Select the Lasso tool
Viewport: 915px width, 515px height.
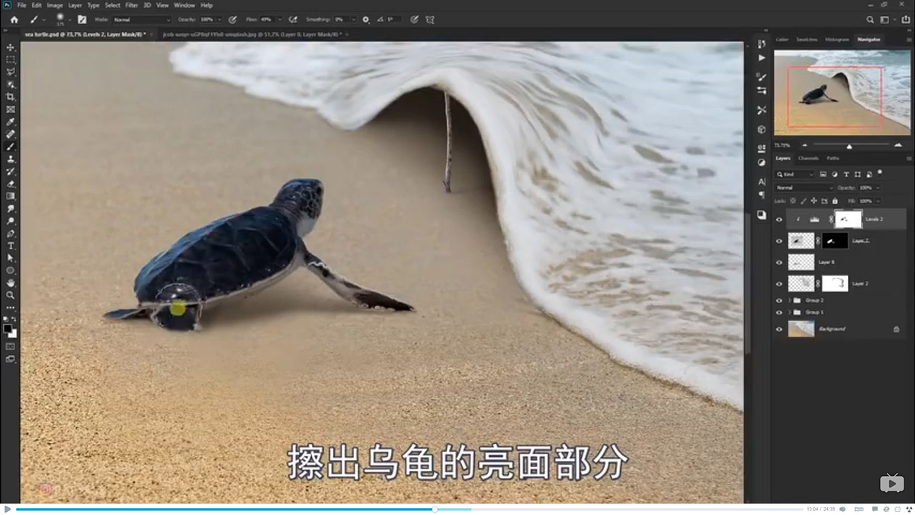point(11,72)
